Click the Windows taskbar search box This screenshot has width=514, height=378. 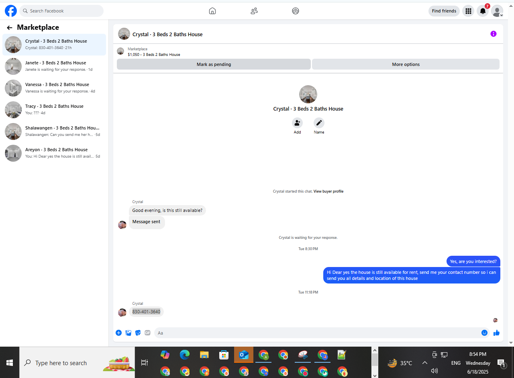[x=77, y=363]
